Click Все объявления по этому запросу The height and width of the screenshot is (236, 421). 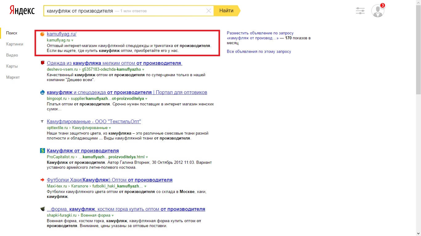pyautogui.click(x=259, y=51)
